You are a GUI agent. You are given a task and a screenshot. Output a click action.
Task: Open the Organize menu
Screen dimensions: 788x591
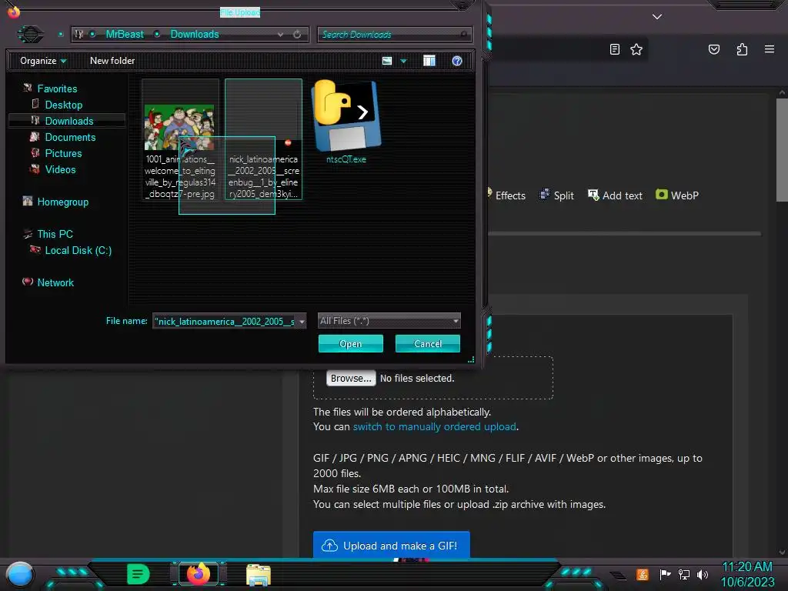43,61
